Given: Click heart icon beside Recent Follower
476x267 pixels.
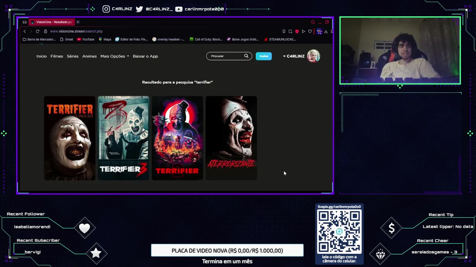Looking at the screenshot, I should pos(85,228).
